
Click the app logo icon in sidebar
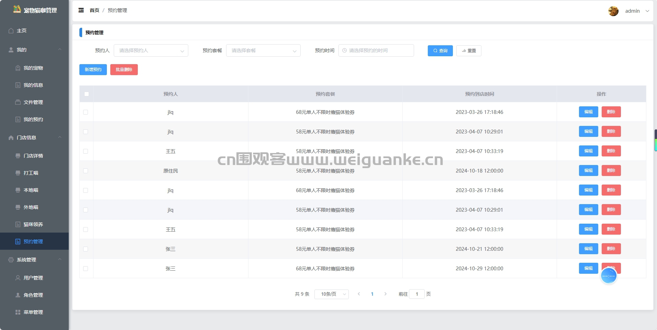17,9
